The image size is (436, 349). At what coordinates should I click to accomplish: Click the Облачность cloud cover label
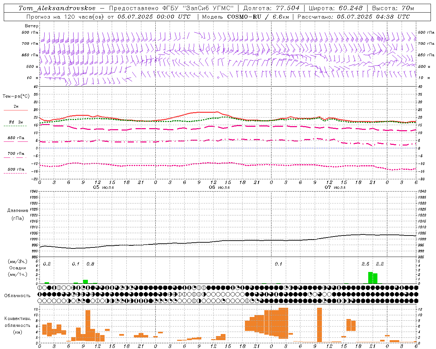[17, 295]
